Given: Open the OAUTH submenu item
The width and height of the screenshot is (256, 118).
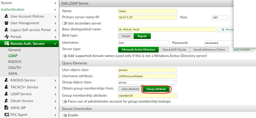Looking at the screenshot, I should [x=15, y=67].
